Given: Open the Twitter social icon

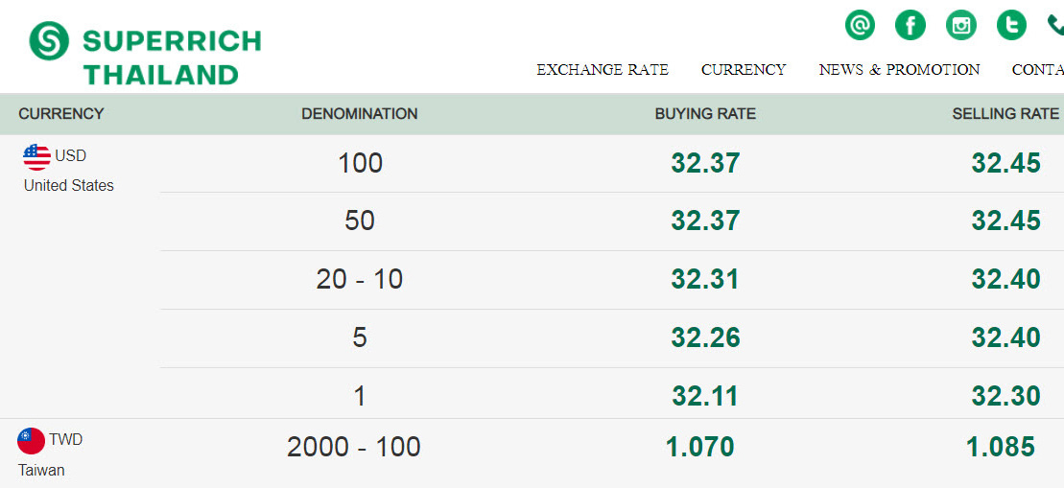Looking at the screenshot, I should 1012,26.
